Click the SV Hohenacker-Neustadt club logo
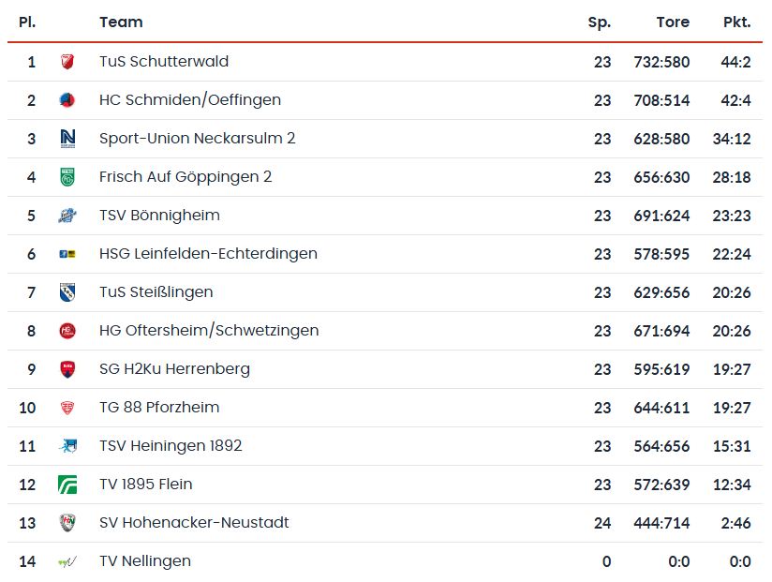The height and width of the screenshot is (582, 772). (x=67, y=523)
